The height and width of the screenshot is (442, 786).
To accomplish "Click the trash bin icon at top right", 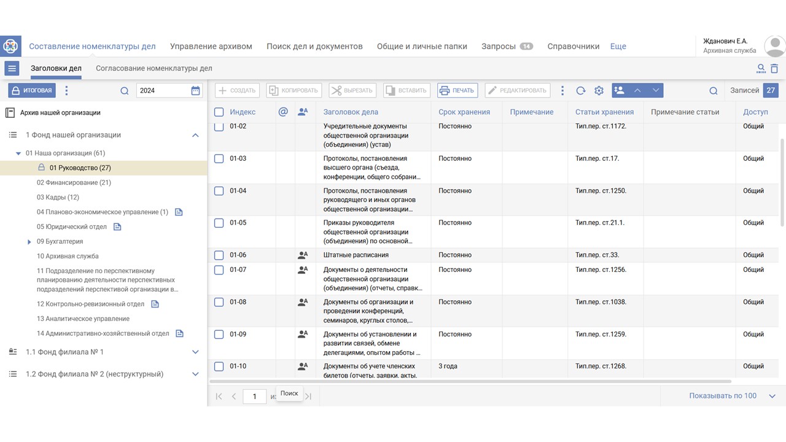I will (774, 69).
